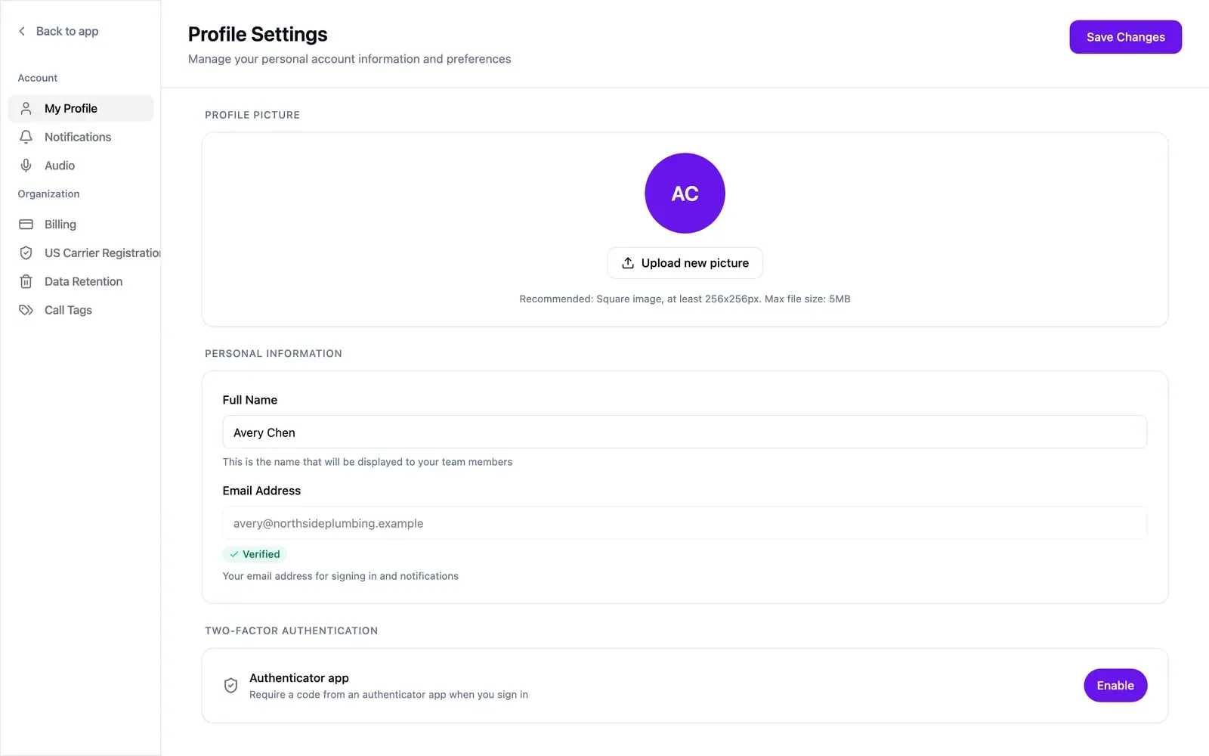Click the recommended image size hint text
The image size is (1209, 756).
tap(685, 299)
